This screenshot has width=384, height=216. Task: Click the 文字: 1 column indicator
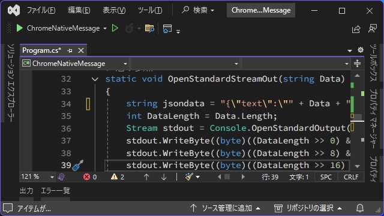299,177
